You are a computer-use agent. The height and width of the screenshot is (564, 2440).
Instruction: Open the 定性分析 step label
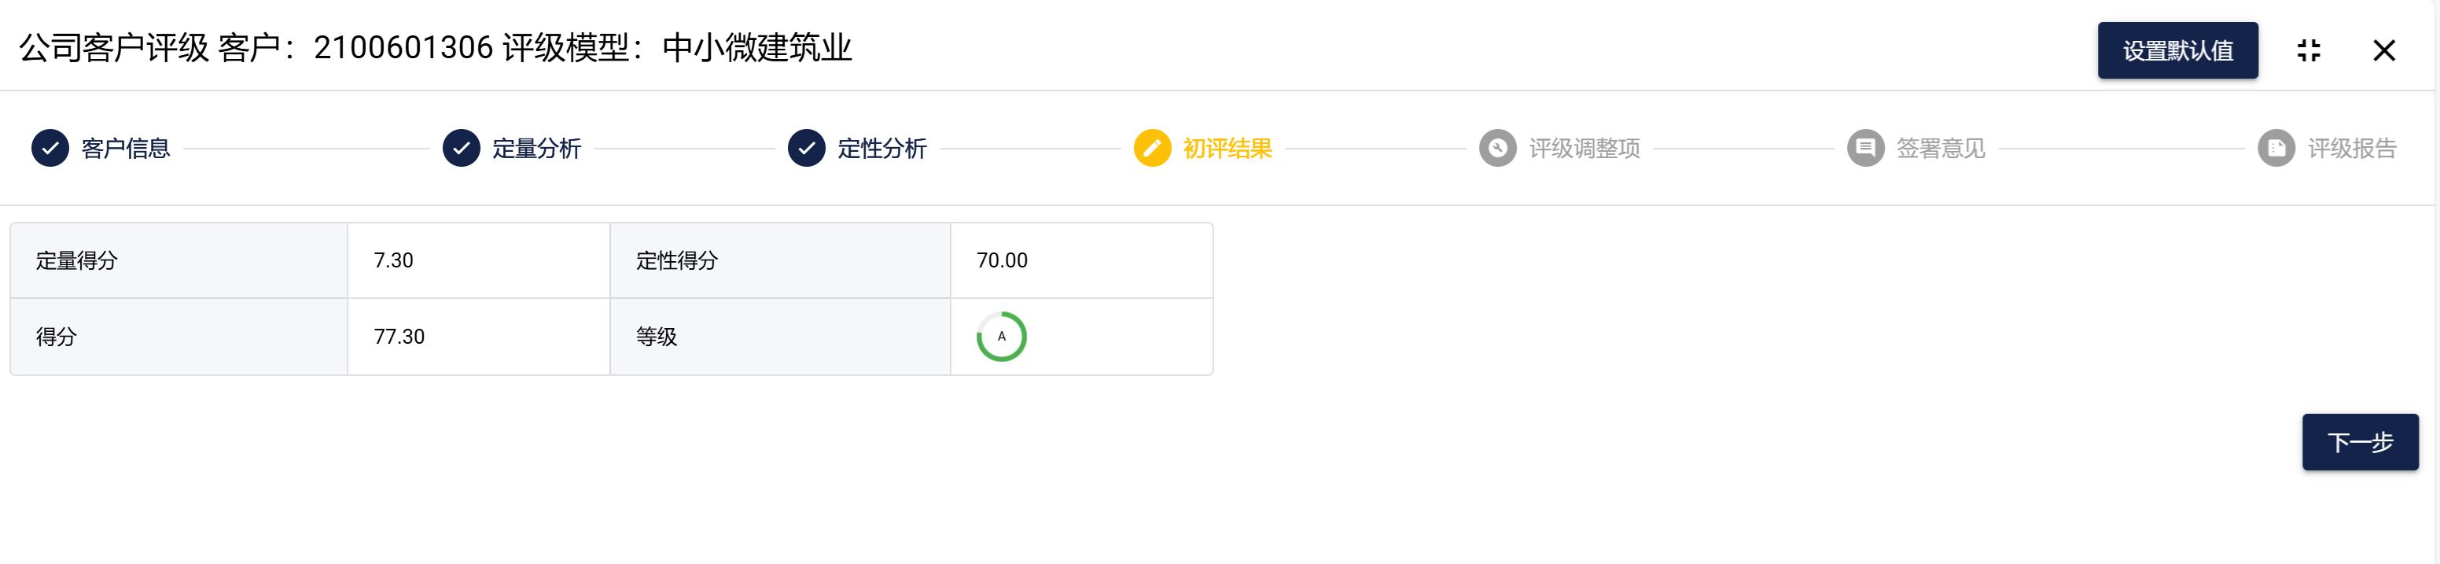coord(881,149)
